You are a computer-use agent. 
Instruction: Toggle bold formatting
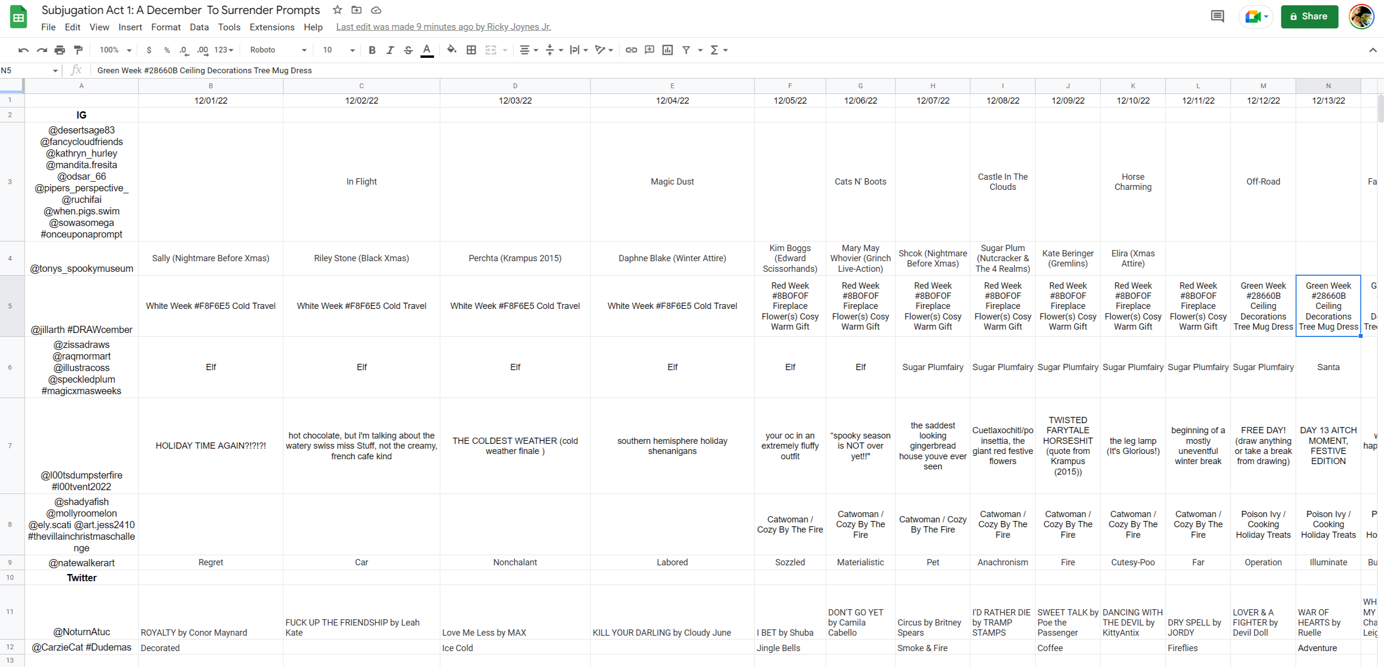(372, 50)
